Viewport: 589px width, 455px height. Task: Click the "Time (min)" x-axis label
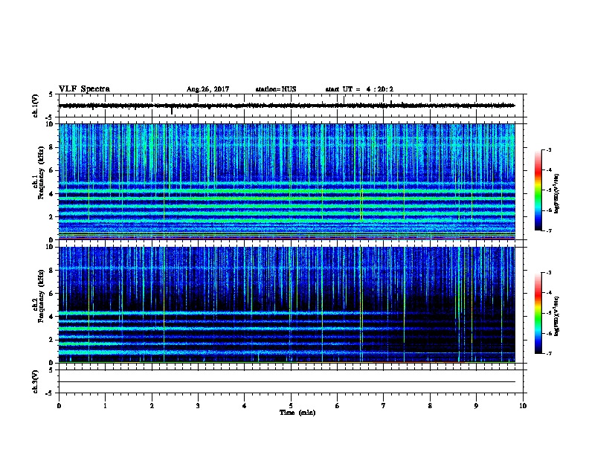[x=297, y=413]
